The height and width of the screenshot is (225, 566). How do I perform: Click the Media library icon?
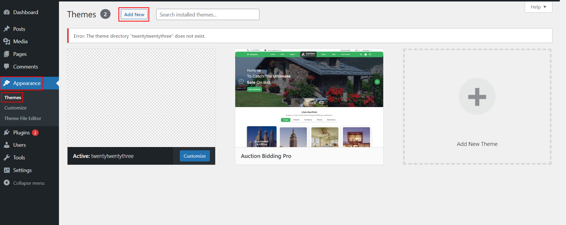pos(6,41)
